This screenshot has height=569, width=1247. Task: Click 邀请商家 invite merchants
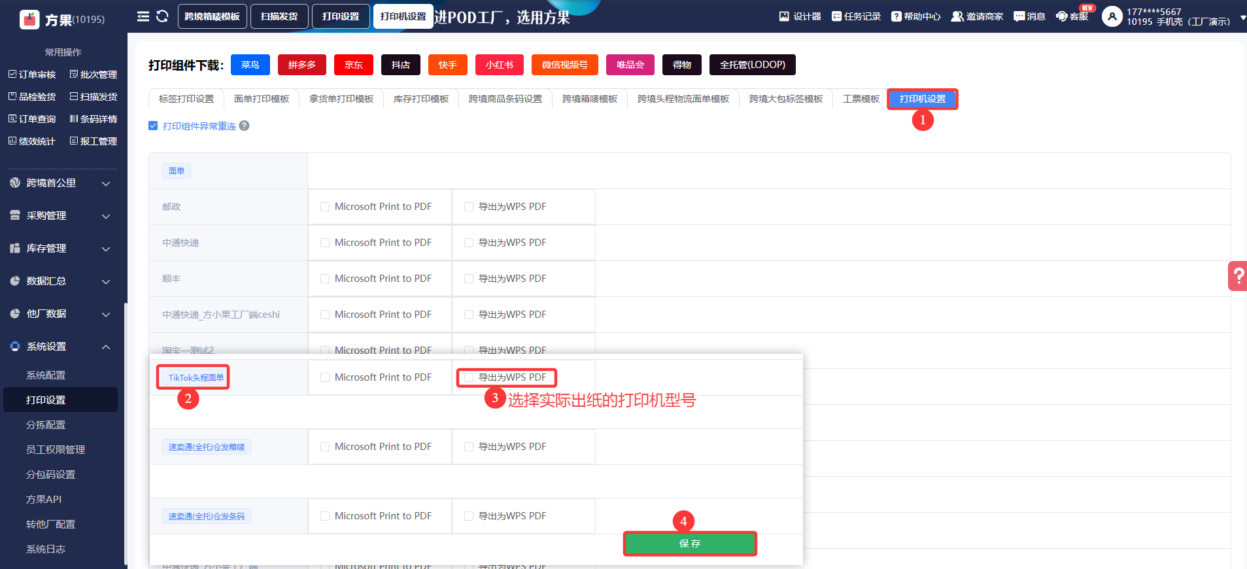coord(977,16)
